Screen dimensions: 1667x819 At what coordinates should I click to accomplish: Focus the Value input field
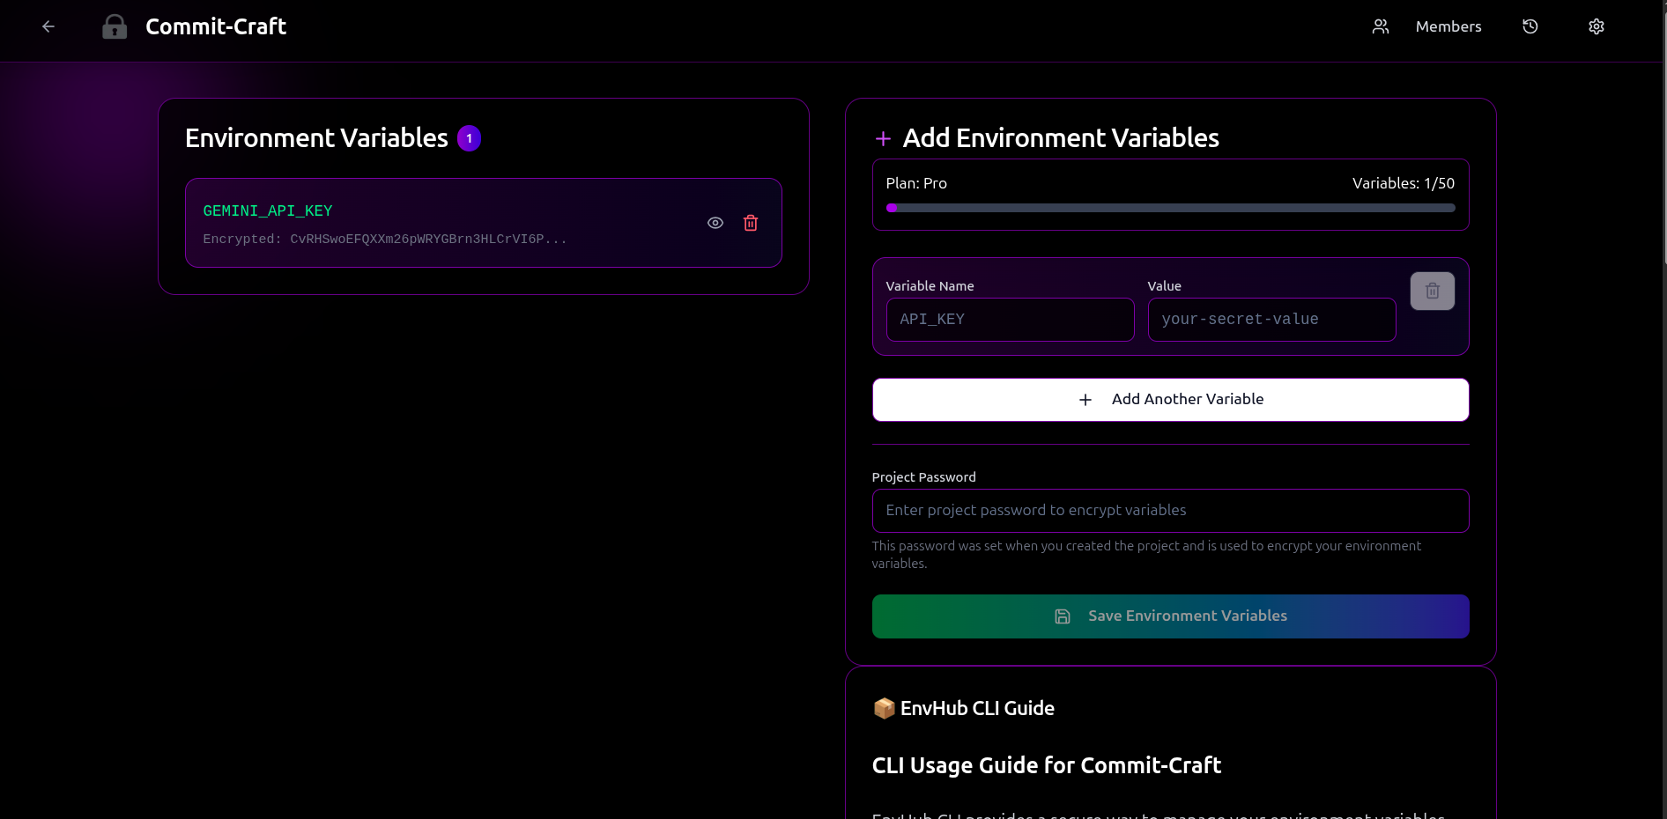[x=1271, y=320]
